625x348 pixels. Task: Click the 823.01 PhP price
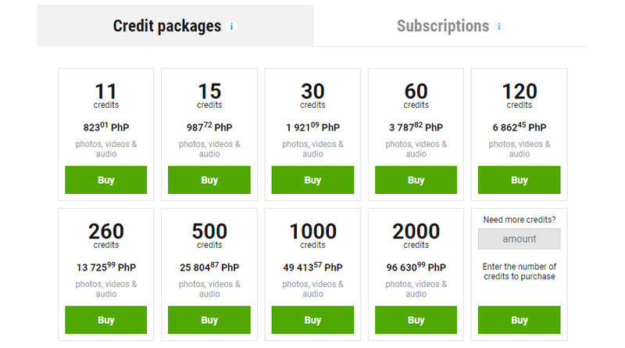106,127
